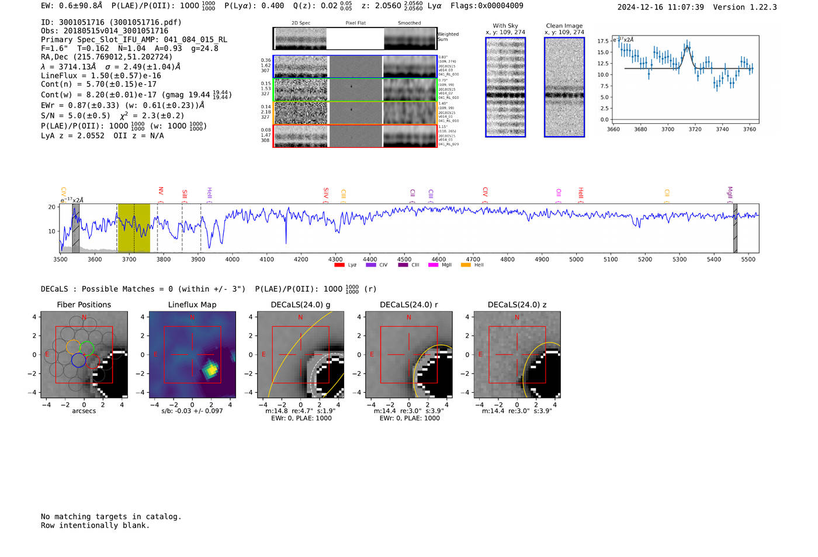This screenshot has height=557, width=818.
Task: Click the red Lyα legend swatch
Action: 339,265
